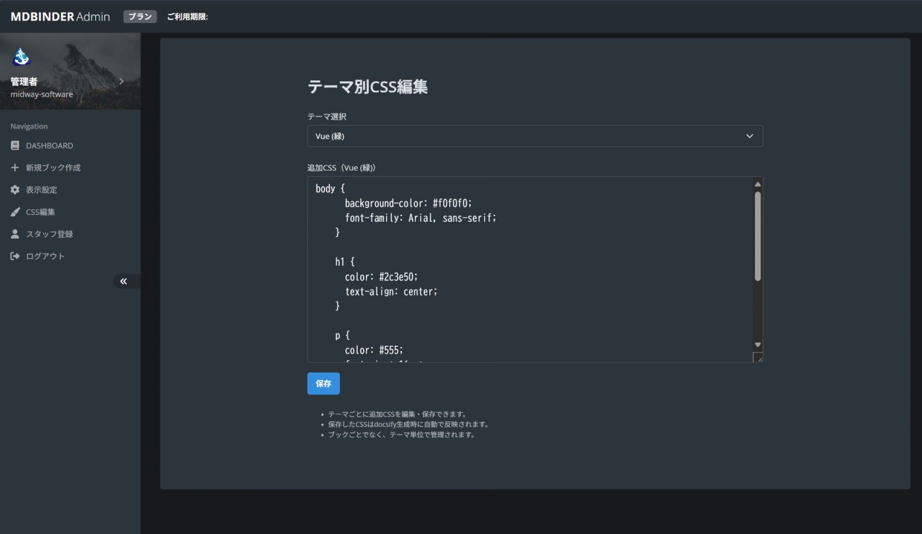Click the DASHBOARD book icon

pyautogui.click(x=15, y=146)
